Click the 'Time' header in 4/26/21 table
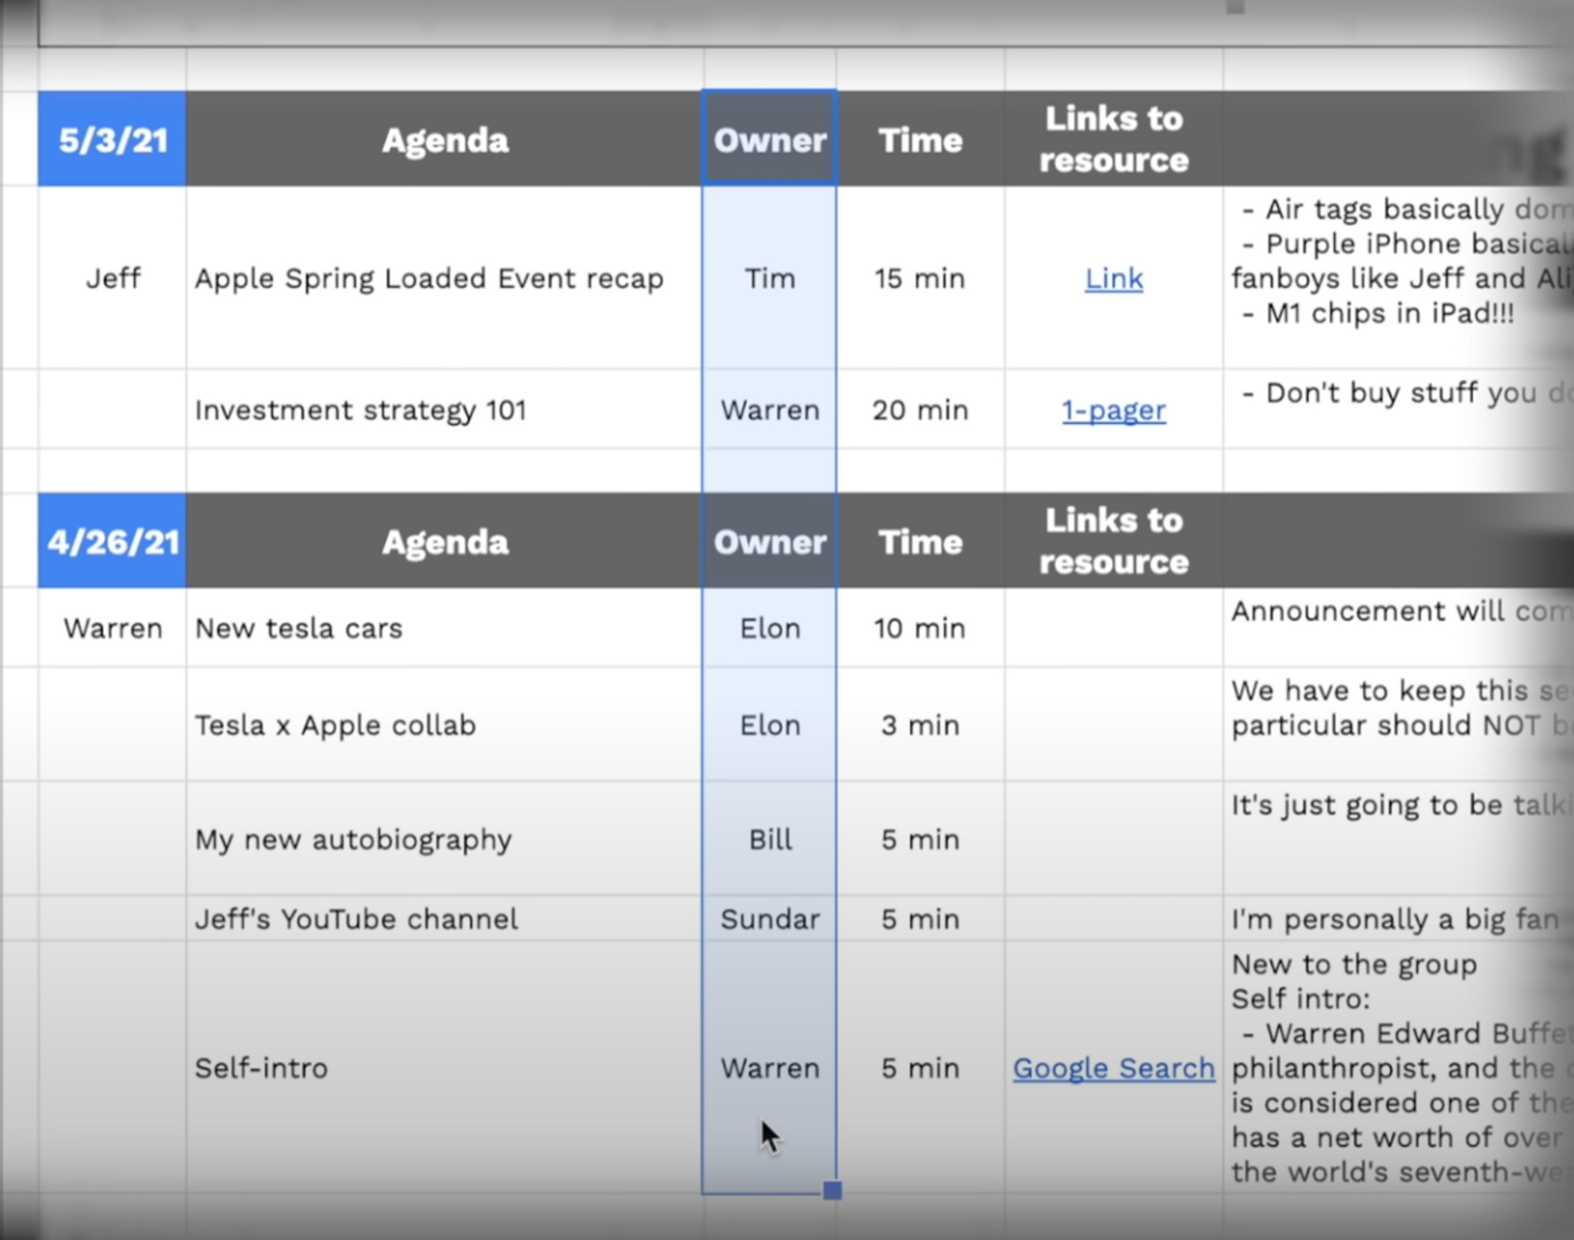1574x1240 pixels. click(x=920, y=541)
